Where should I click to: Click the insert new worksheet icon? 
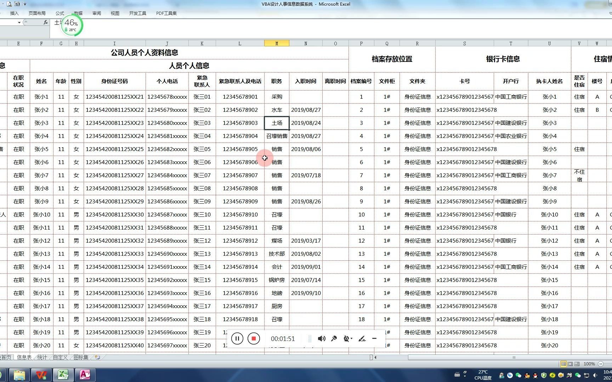(98, 357)
